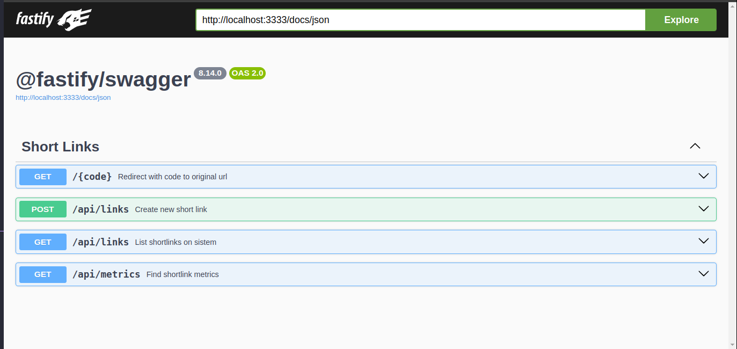The height and width of the screenshot is (349, 737).
Task: Click the Fastify logo in header
Action: pyautogui.click(x=54, y=20)
